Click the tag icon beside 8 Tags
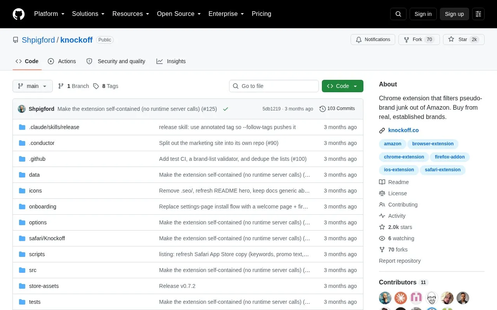This screenshot has height=310, width=497. point(96,86)
